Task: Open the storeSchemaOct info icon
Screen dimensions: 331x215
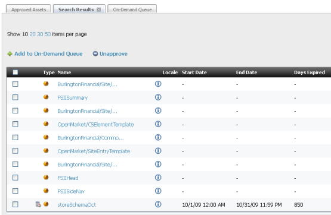Action: point(158,204)
